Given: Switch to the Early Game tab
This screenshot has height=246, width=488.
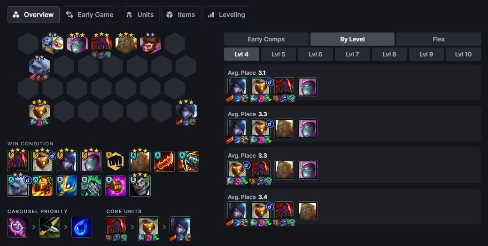Looking at the screenshot, I should coord(90,15).
